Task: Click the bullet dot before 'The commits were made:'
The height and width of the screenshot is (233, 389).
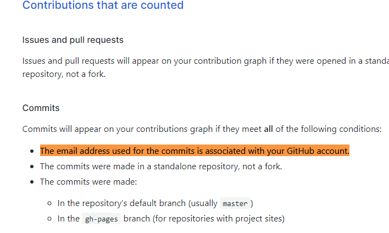Action: (x=33, y=182)
